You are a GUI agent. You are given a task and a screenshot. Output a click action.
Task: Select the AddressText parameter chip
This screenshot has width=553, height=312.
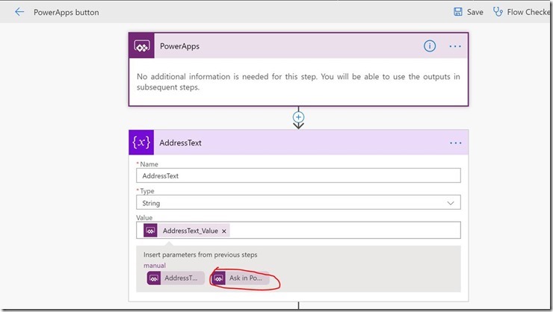click(x=176, y=278)
